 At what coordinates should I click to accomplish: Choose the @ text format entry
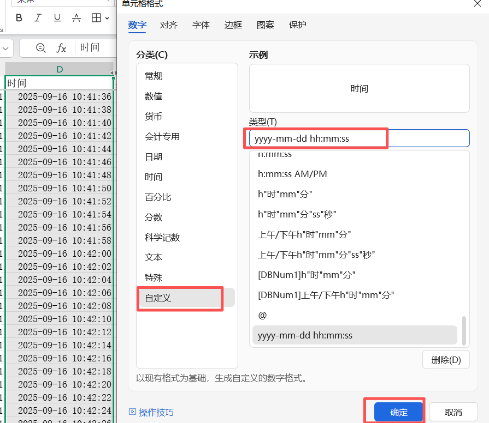click(355, 316)
